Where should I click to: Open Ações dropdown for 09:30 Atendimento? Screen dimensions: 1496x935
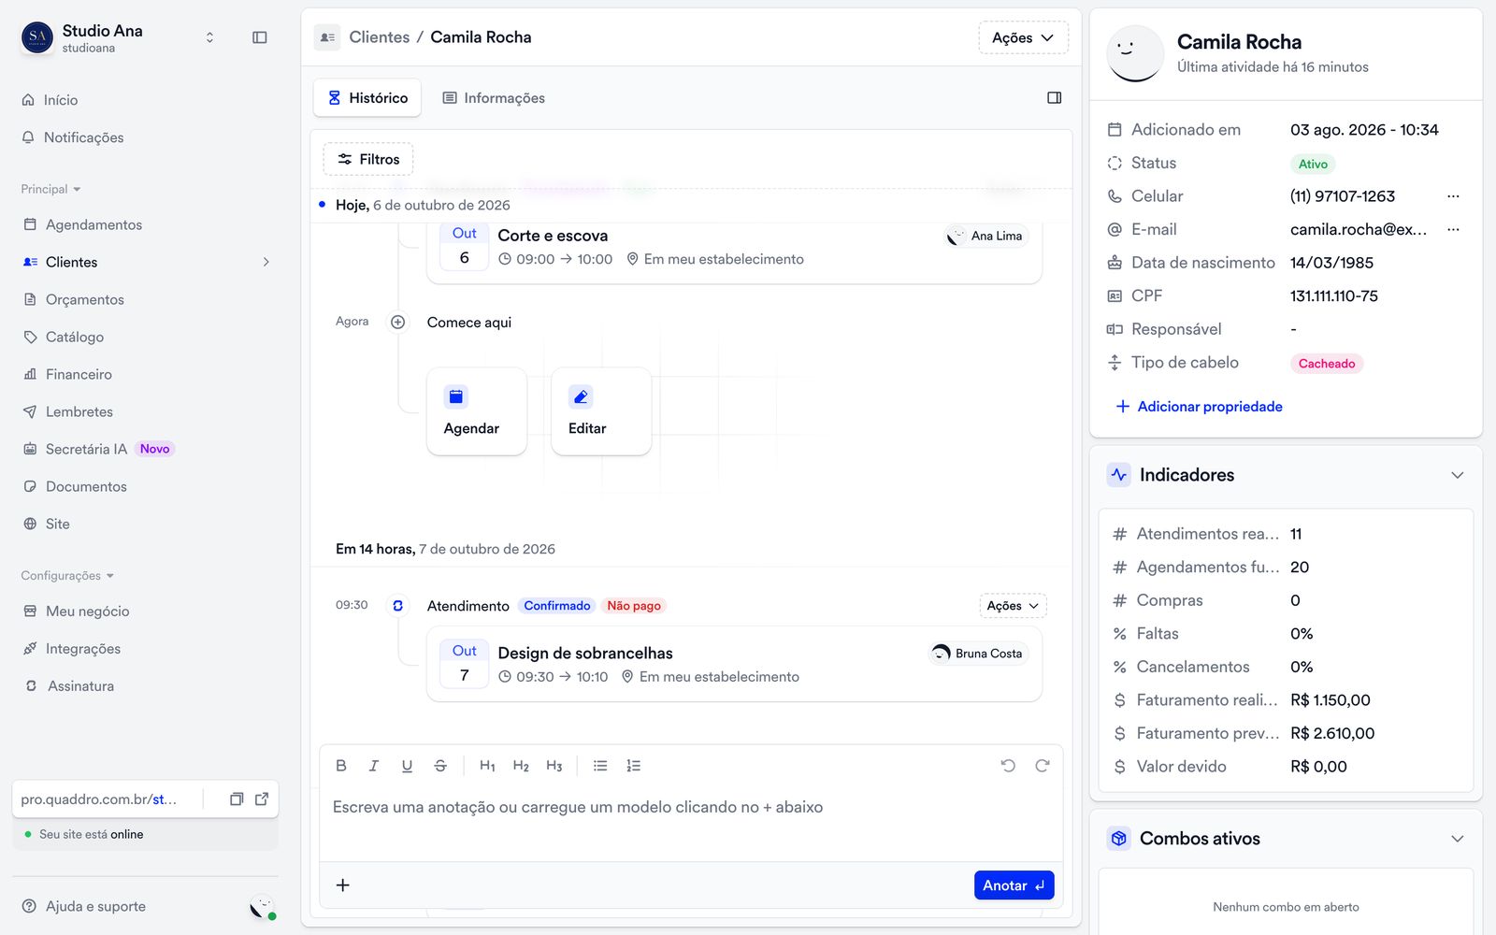pyautogui.click(x=1013, y=606)
